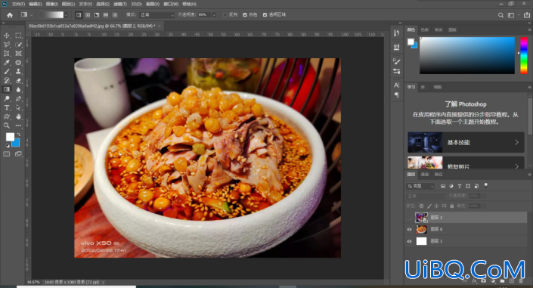Viewport: 533px width, 288px height.
Task: Select the Pen tool
Action: pyautogui.click(x=18, y=98)
